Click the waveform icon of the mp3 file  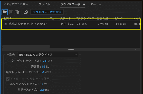(6, 24)
